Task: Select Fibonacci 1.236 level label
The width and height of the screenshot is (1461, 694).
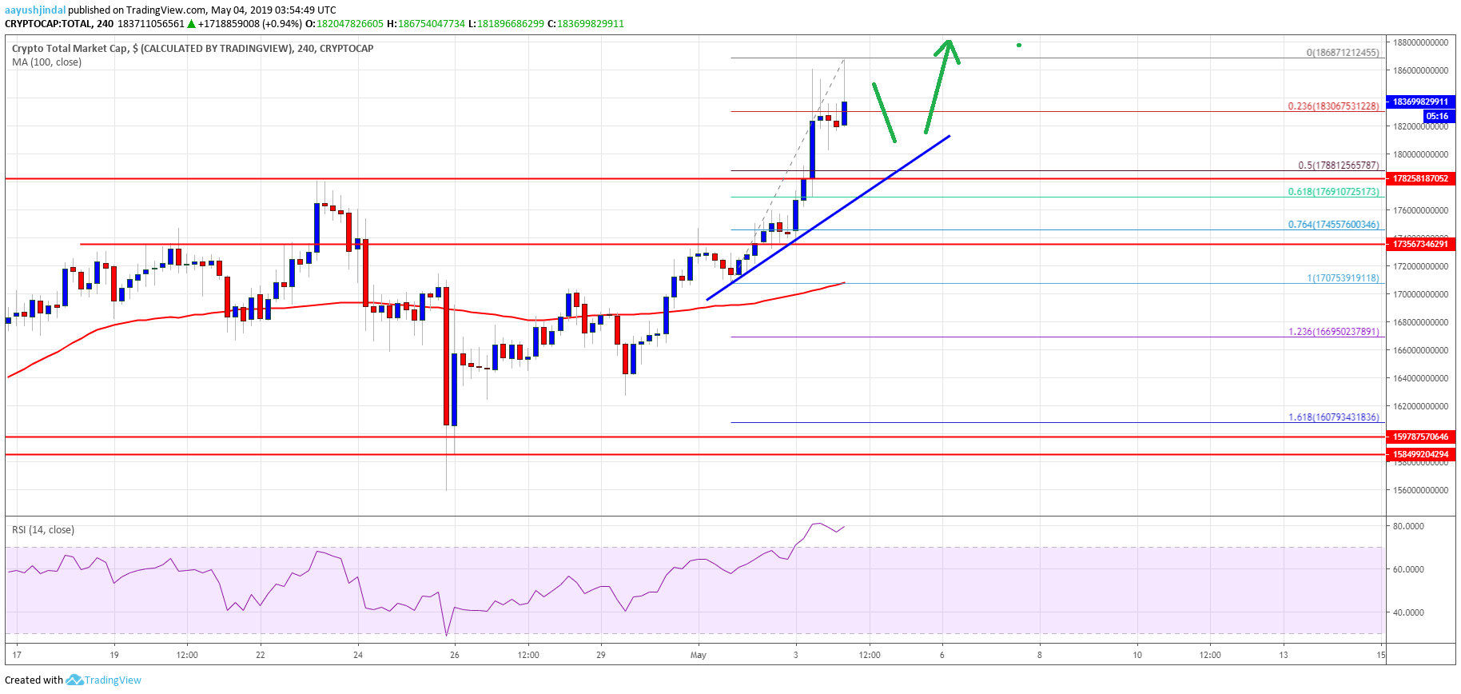Action: coord(1333,332)
